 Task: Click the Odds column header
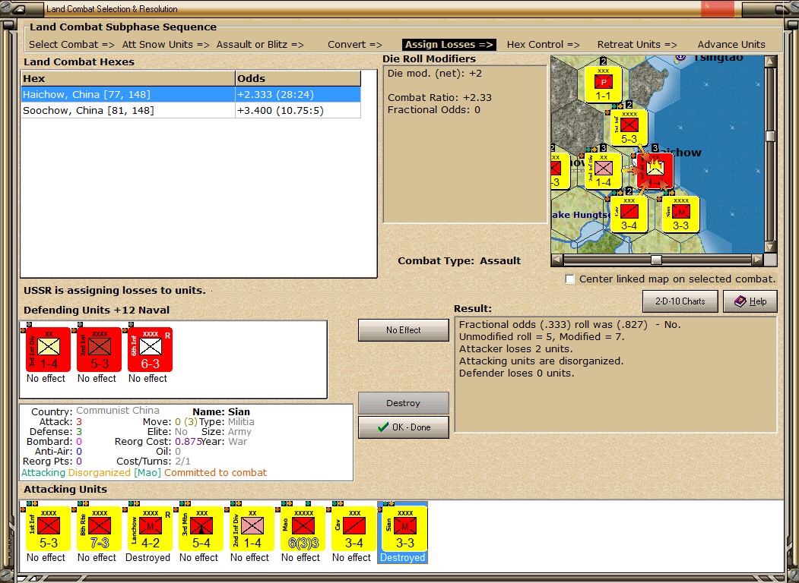coord(298,78)
